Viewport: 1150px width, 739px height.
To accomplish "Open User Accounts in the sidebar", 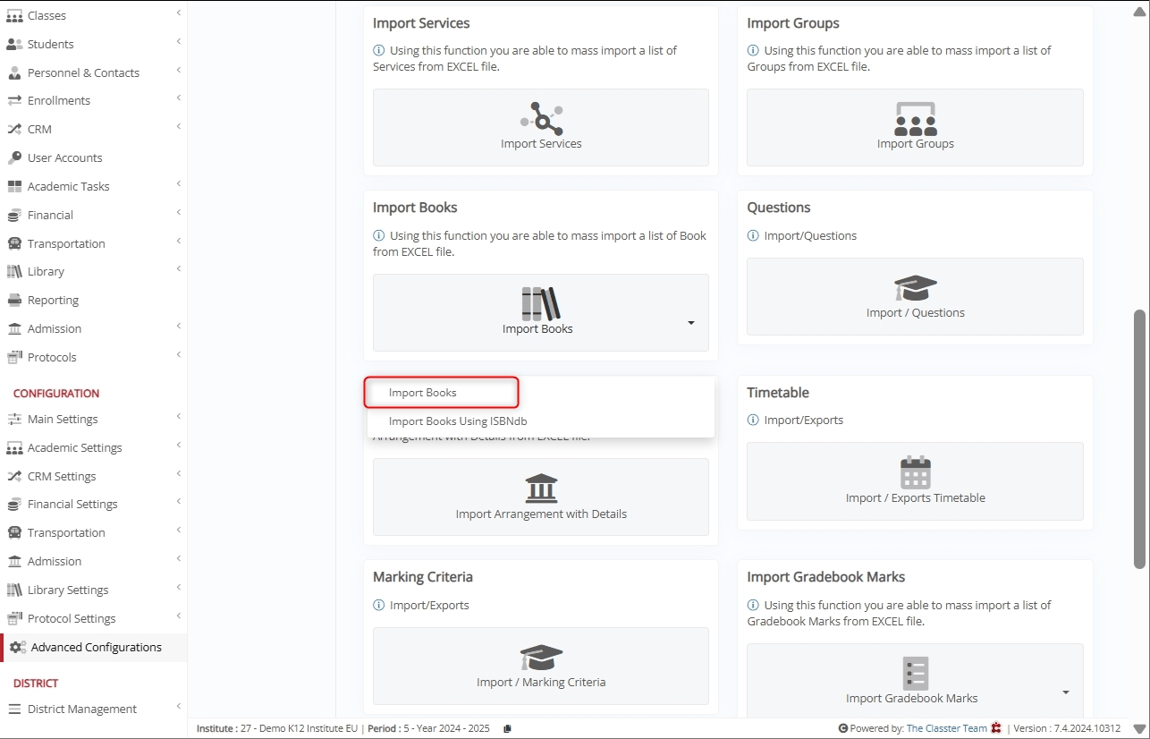I will 64,157.
